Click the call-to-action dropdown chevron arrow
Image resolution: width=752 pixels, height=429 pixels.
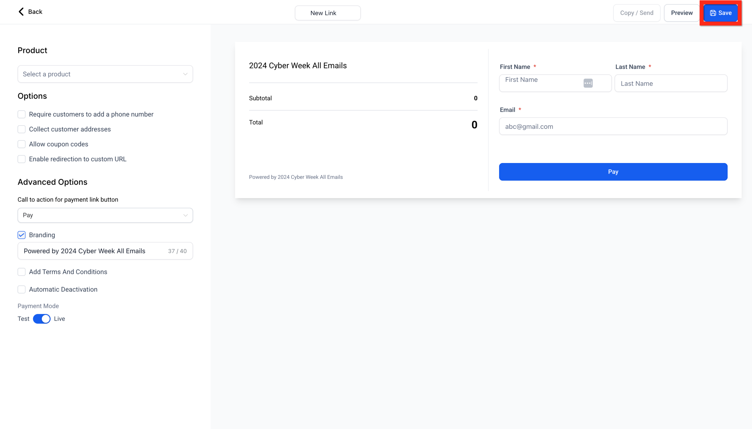pyautogui.click(x=185, y=215)
